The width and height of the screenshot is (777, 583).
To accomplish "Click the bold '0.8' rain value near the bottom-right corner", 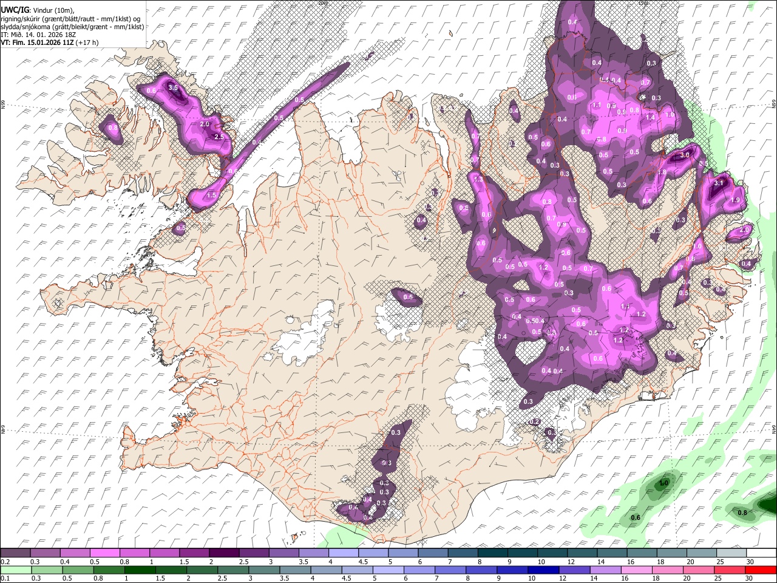I will tap(742, 513).
